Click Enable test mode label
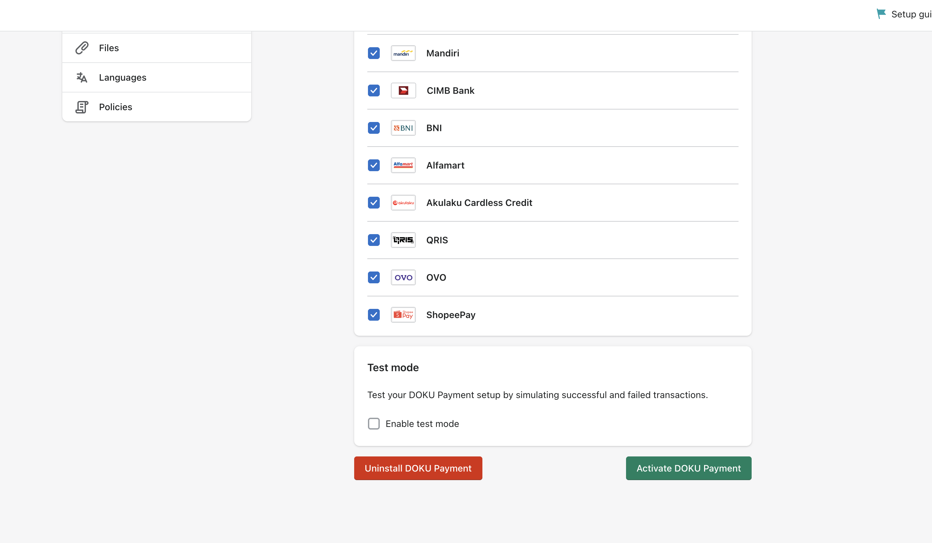This screenshot has width=932, height=543. [x=422, y=424]
